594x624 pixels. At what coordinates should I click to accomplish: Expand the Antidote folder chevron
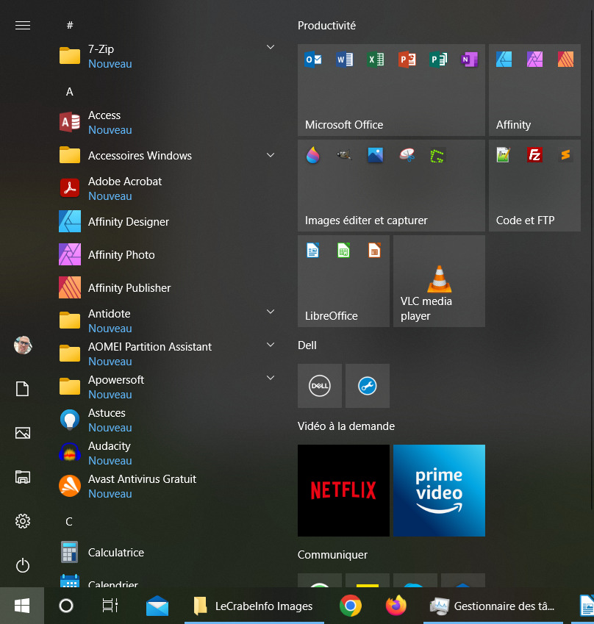click(271, 312)
